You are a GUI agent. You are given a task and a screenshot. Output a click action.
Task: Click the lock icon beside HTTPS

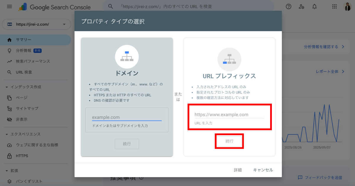(9, 156)
